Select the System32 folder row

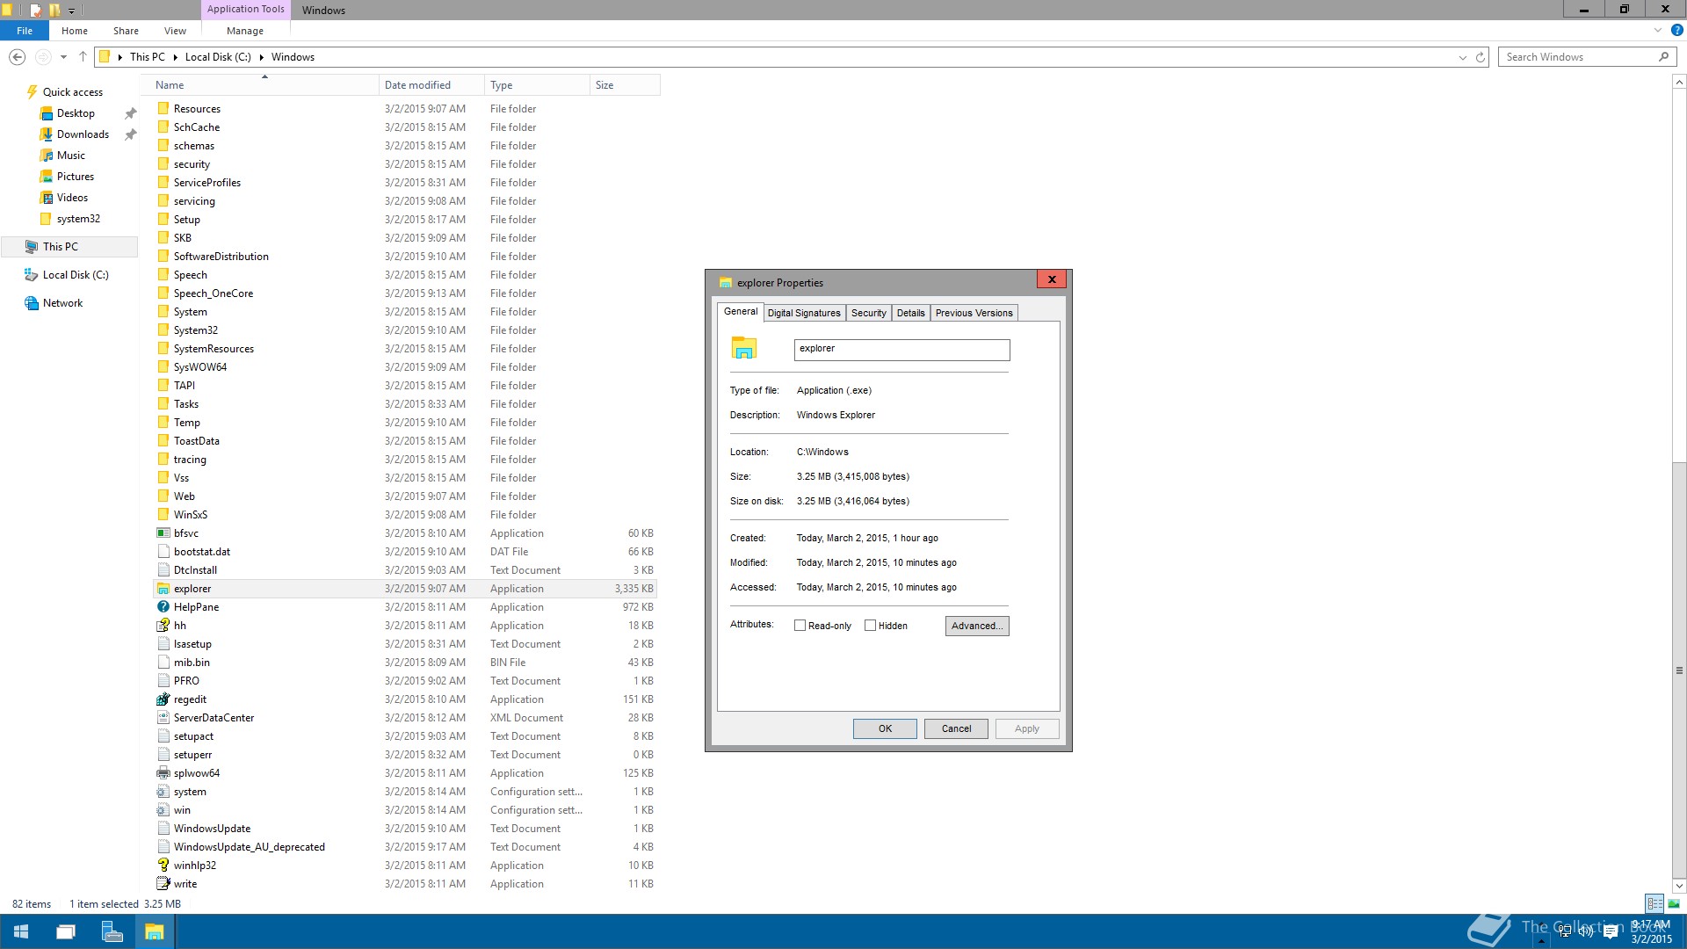tap(405, 330)
